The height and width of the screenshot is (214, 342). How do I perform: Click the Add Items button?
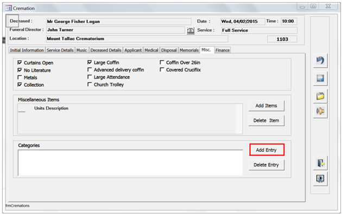click(267, 106)
